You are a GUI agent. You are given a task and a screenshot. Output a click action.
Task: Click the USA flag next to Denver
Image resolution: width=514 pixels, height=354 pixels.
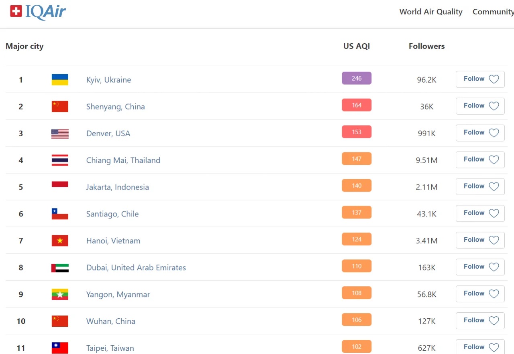click(60, 134)
